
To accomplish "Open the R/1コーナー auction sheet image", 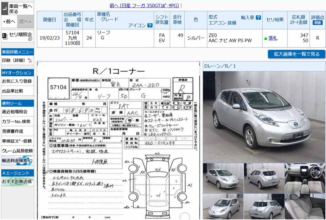I will coord(118,140).
